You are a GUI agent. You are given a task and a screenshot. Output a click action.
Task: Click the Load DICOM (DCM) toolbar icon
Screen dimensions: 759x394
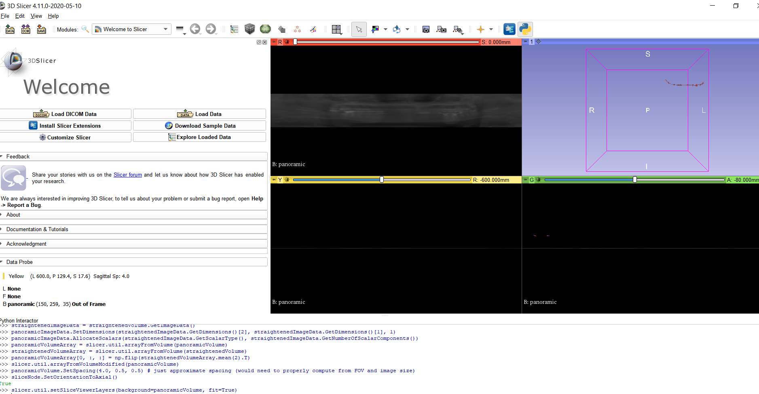point(26,29)
